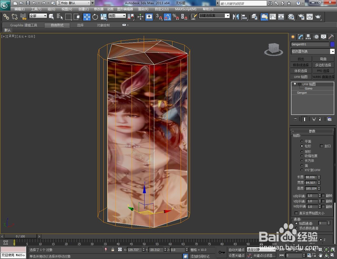Open the Material Editor icon
Image resolution: width=337 pixels, height=259 pixels.
coord(291,17)
